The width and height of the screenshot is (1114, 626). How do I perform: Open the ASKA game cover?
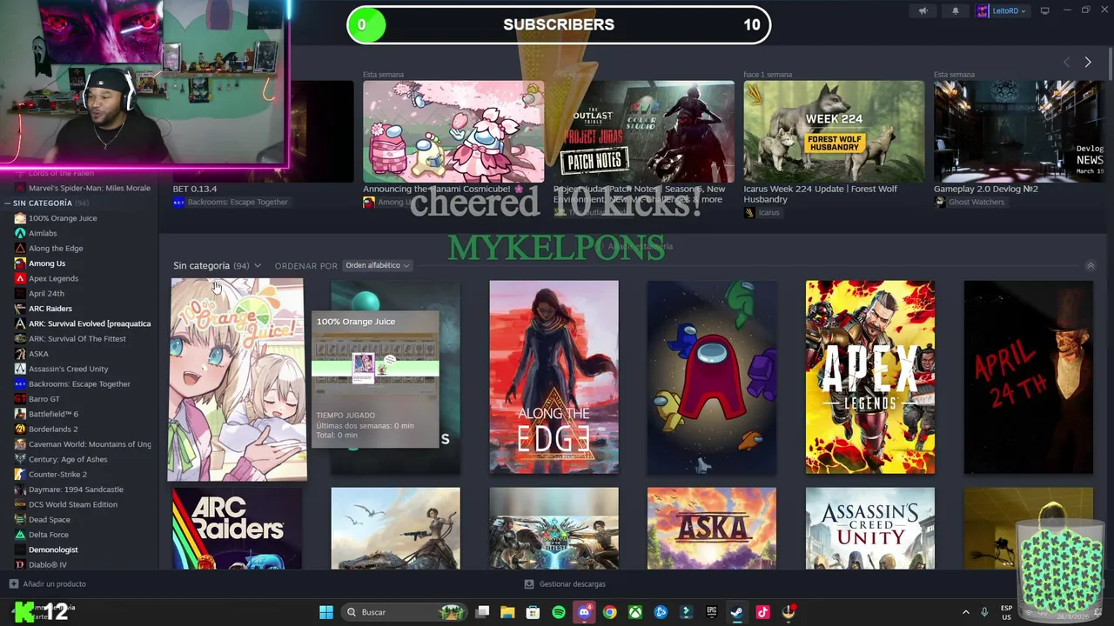pyautogui.click(x=712, y=529)
